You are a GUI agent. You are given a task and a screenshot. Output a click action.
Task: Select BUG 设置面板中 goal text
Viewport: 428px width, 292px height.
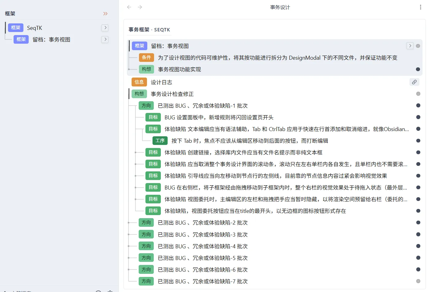point(219,118)
